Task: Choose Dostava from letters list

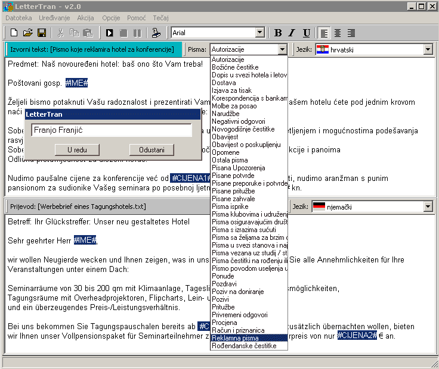Action: click(x=249, y=83)
